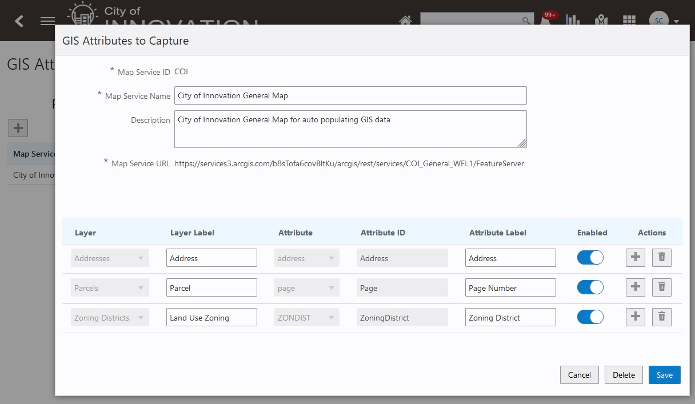Open the grid apps launcher icon

coord(629,21)
